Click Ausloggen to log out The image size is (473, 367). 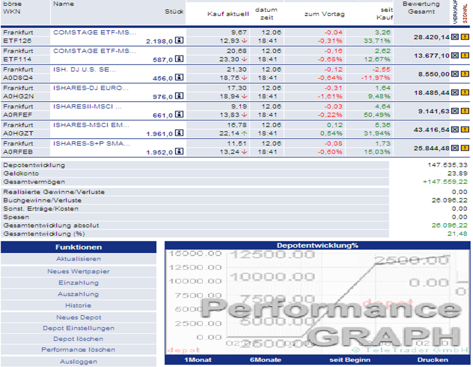pos(79,362)
